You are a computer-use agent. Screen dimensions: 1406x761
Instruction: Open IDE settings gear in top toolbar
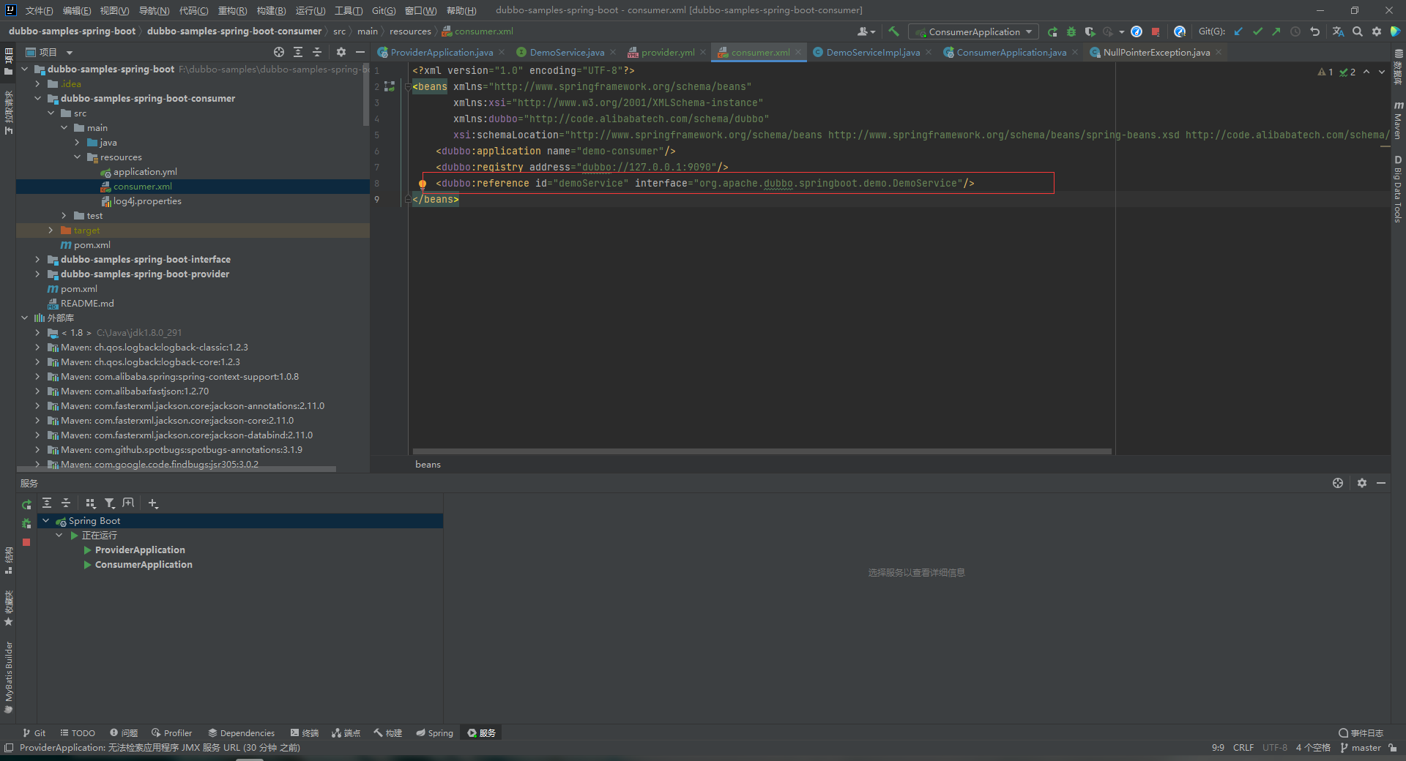click(1377, 31)
